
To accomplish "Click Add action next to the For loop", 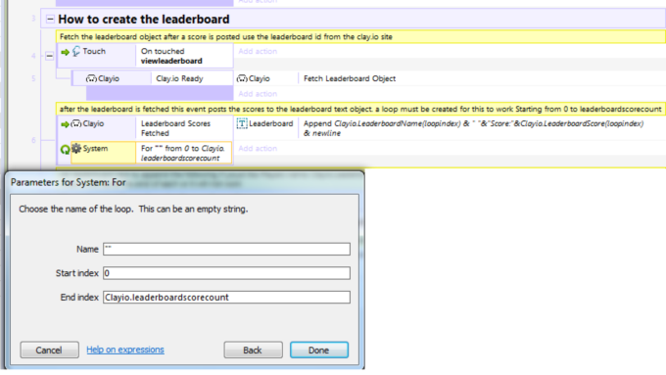I will (258, 148).
